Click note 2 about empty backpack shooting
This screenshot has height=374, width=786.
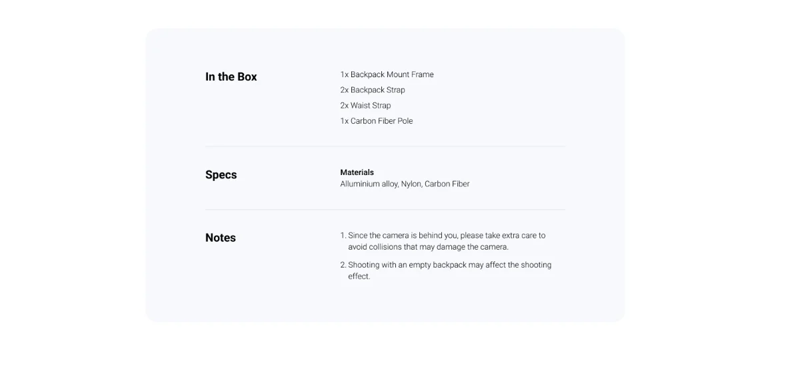coord(445,270)
